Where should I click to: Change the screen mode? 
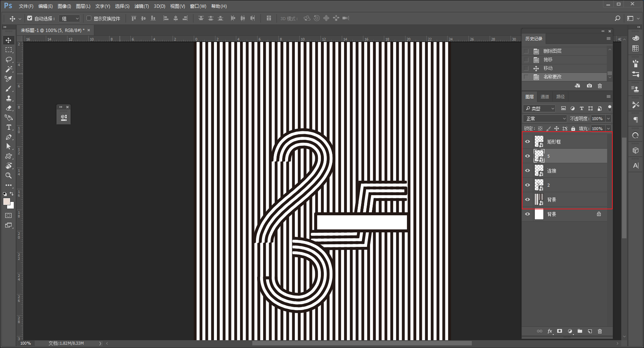point(9,225)
